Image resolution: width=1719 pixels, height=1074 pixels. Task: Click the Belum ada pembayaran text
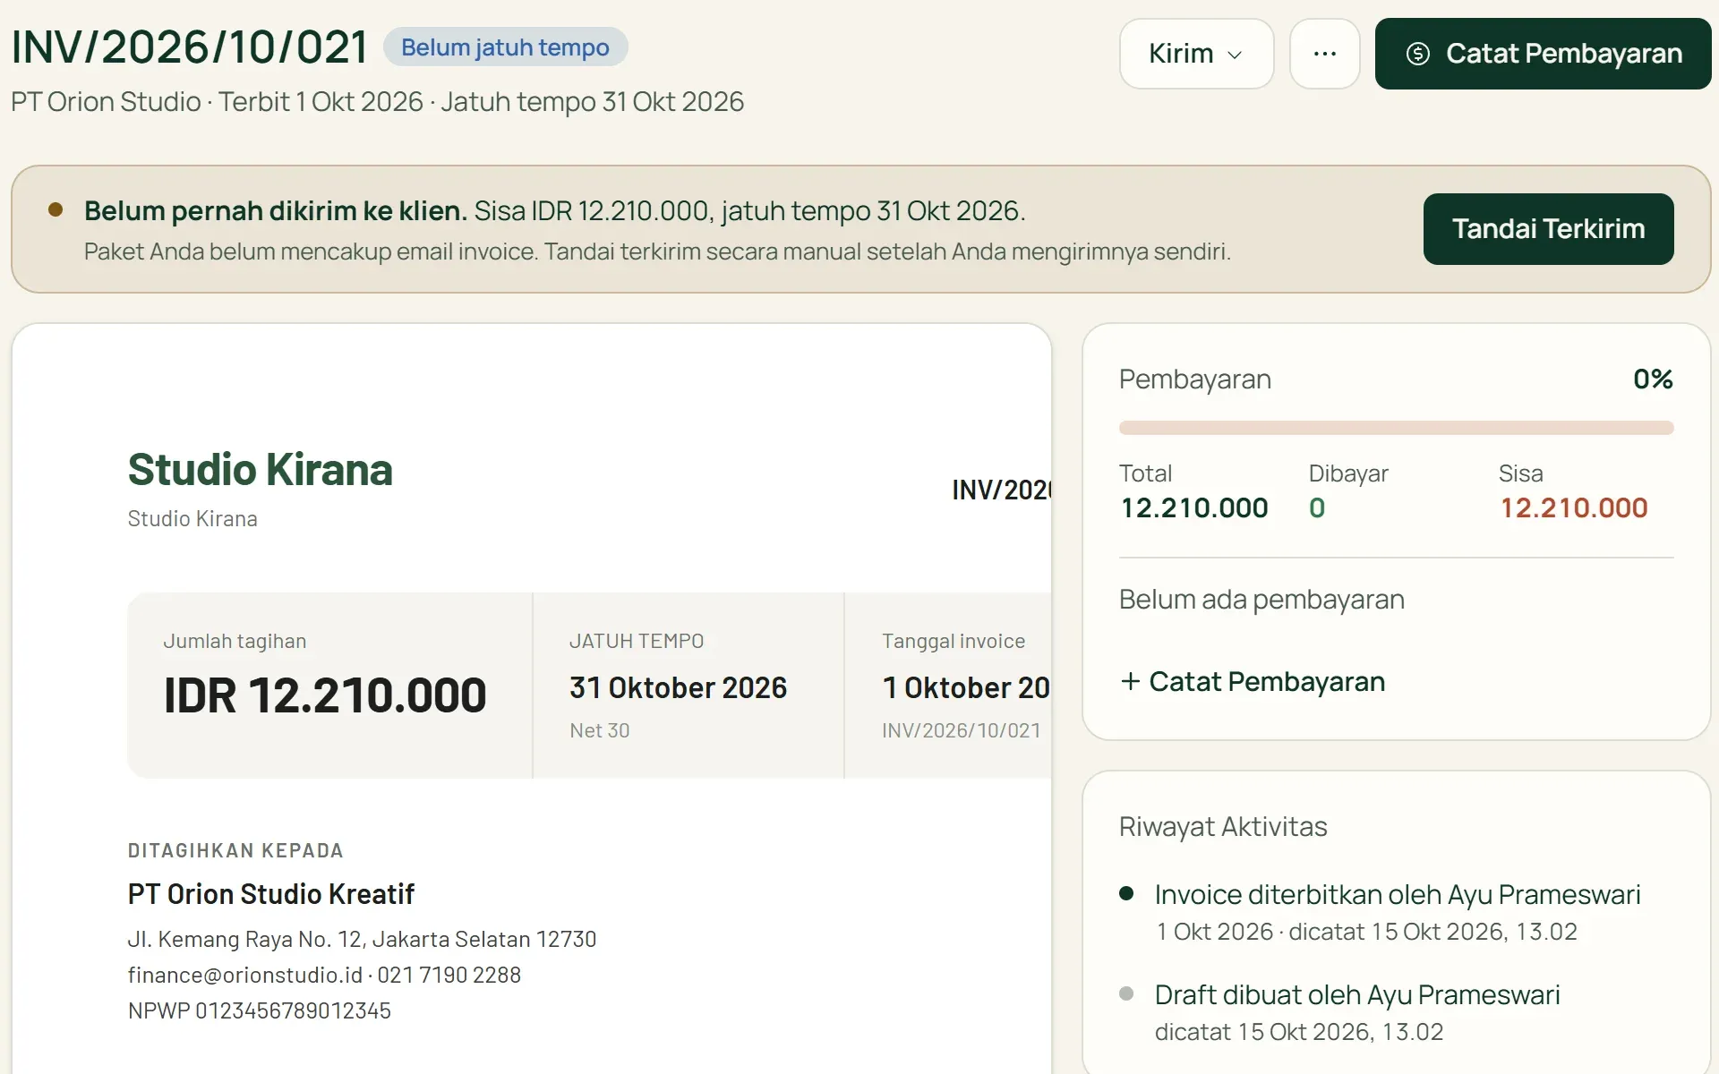pos(1261,600)
